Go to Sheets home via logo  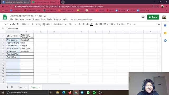(x=5, y=17)
